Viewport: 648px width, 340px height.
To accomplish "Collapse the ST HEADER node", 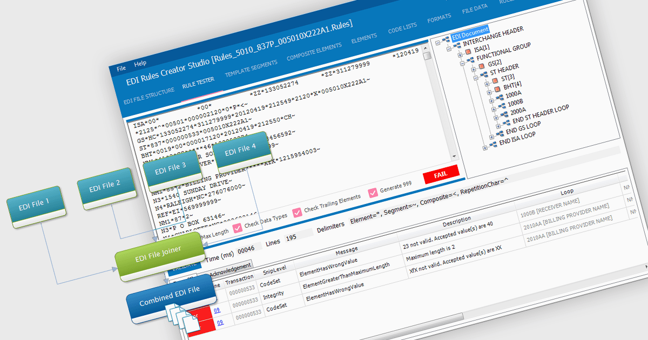I will click(475, 78).
